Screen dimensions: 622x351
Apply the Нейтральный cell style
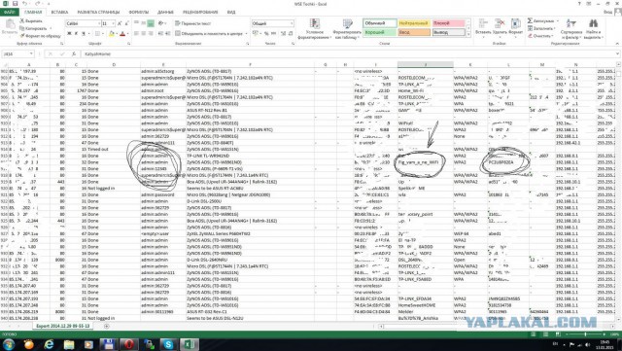pyautogui.click(x=414, y=23)
